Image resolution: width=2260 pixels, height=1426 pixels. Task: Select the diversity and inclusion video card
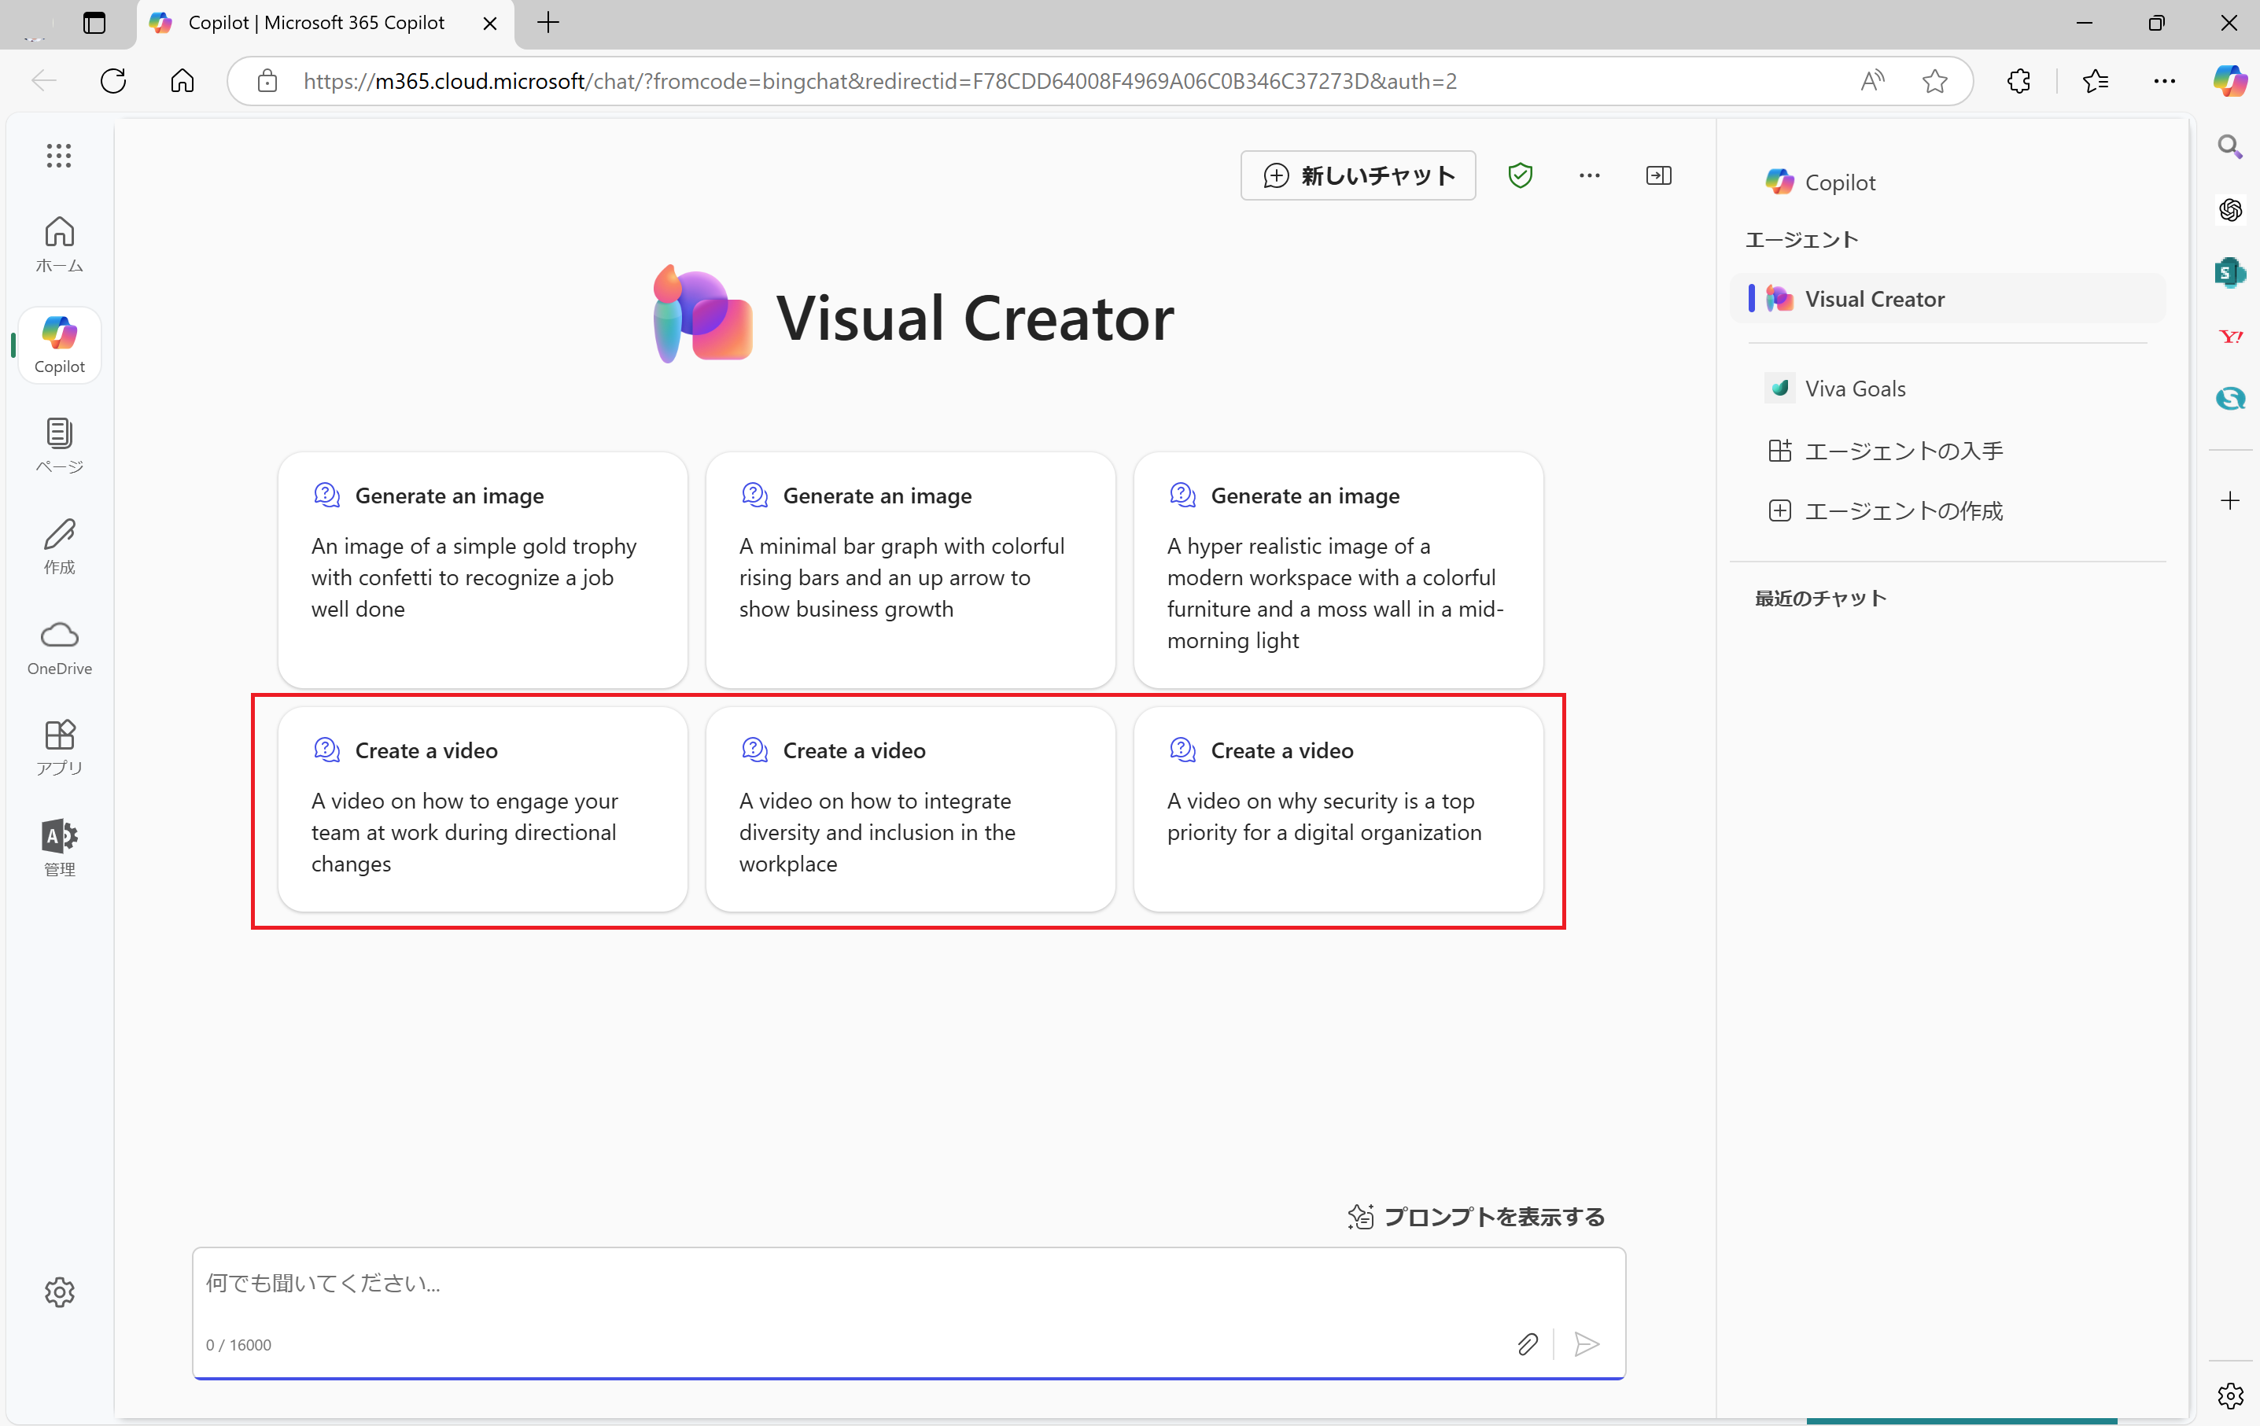910,809
